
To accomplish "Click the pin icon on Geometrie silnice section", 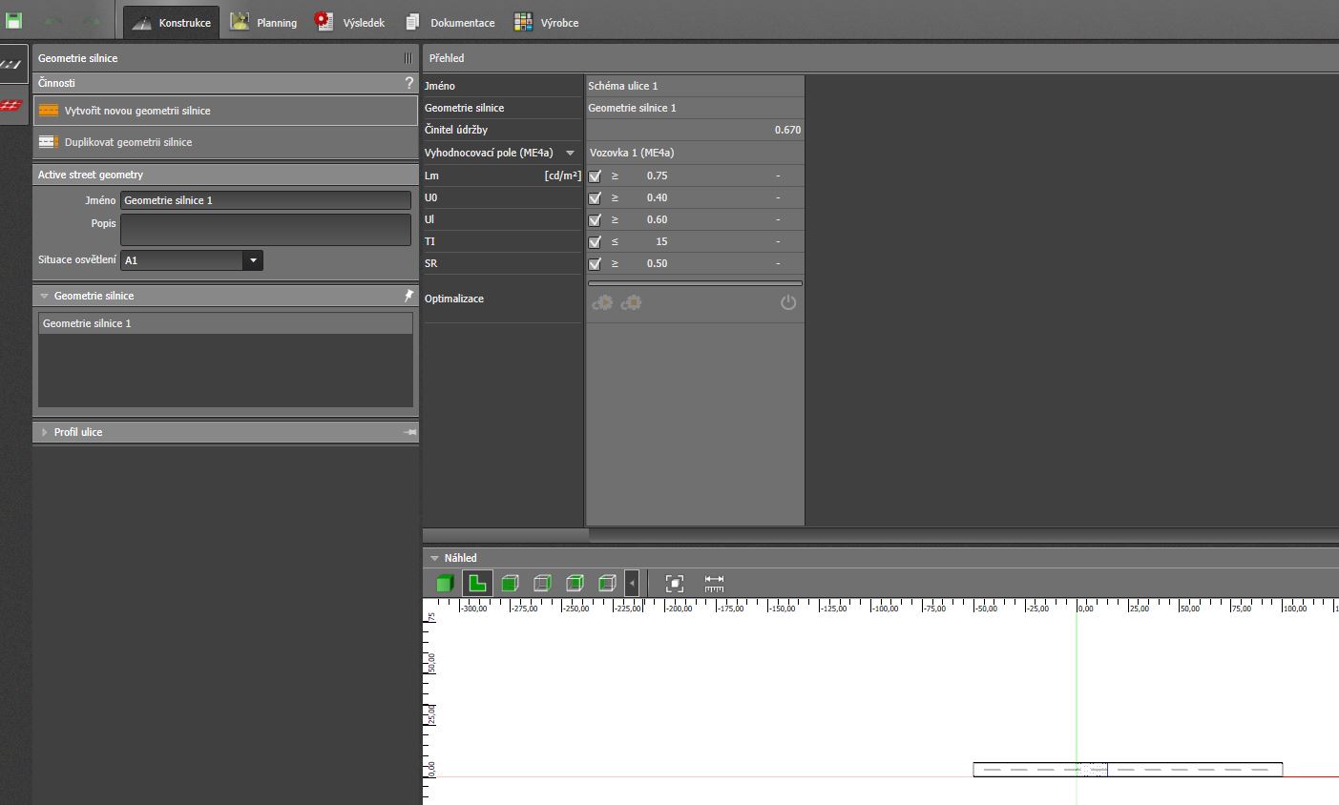I will pos(408,296).
